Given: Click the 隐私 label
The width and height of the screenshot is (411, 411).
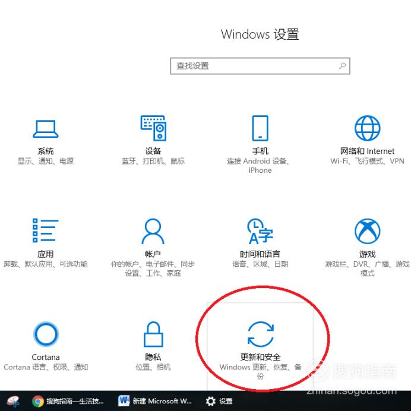Looking at the screenshot, I should click(153, 357).
